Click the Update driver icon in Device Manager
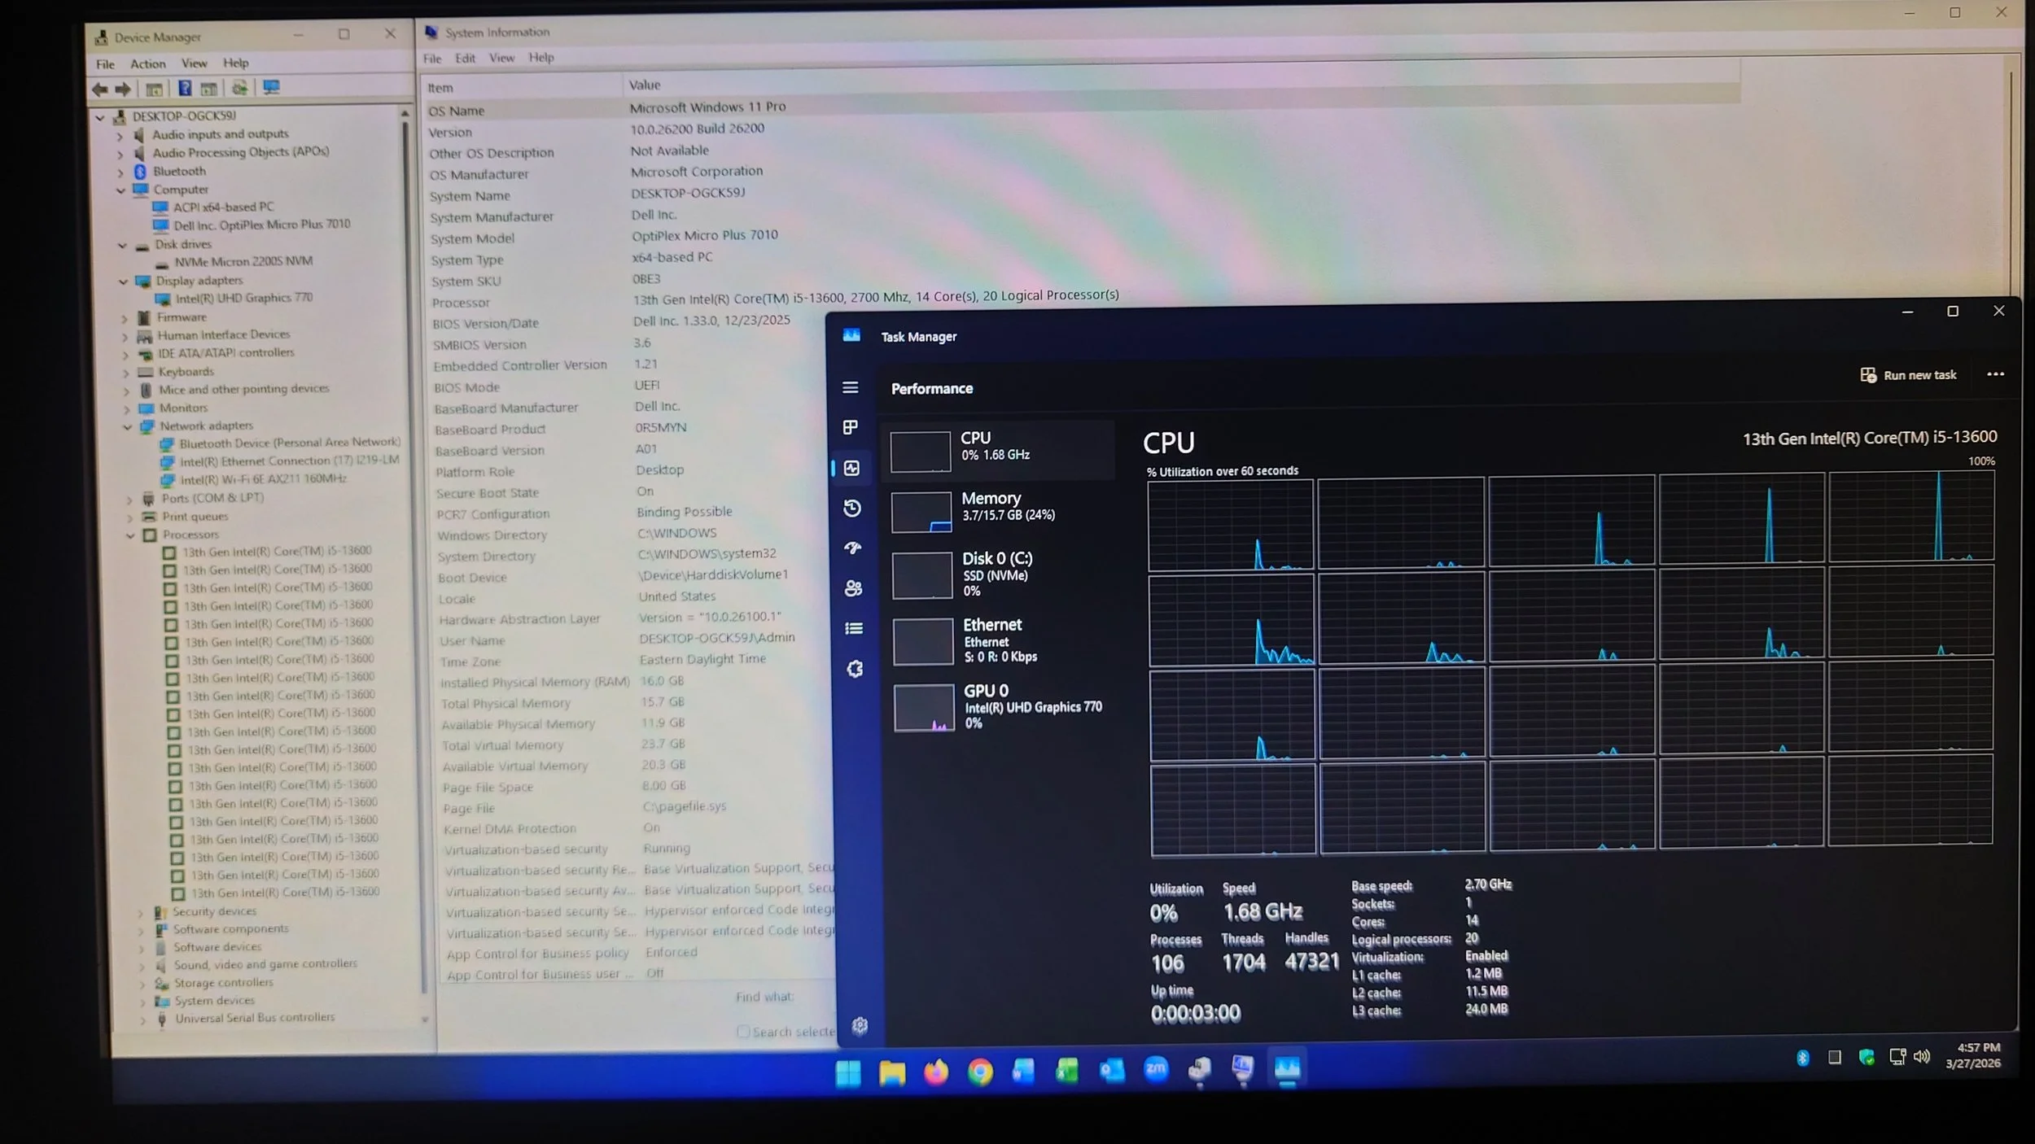This screenshot has height=1144, width=2035. [x=239, y=88]
